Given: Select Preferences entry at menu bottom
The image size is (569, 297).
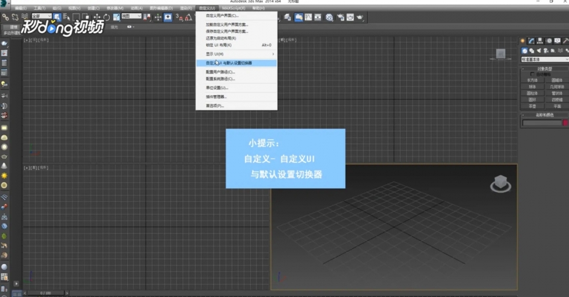Looking at the screenshot, I should click(236, 106).
